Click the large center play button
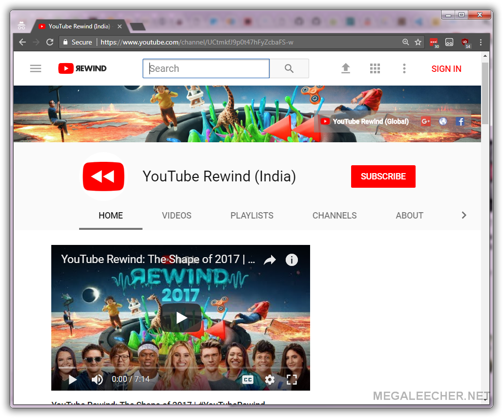This screenshot has height=418, width=503. (x=181, y=318)
